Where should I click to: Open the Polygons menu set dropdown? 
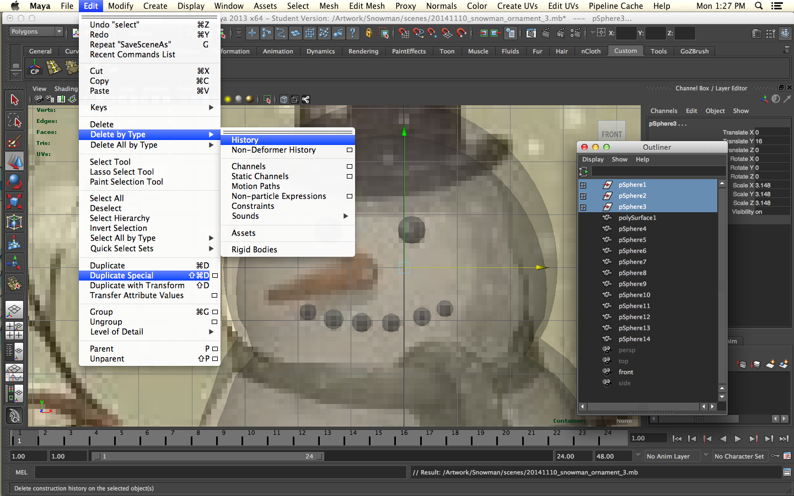[x=36, y=32]
